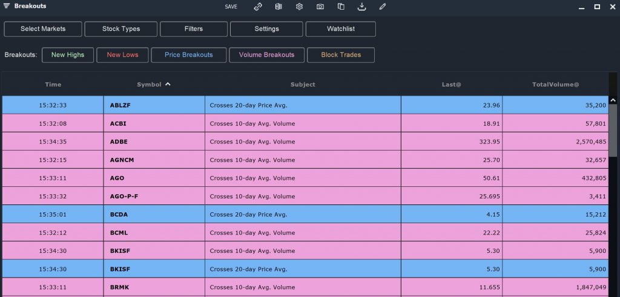Sort by the Time column header
Image resolution: width=620 pixels, height=297 pixels.
point(53,84)
